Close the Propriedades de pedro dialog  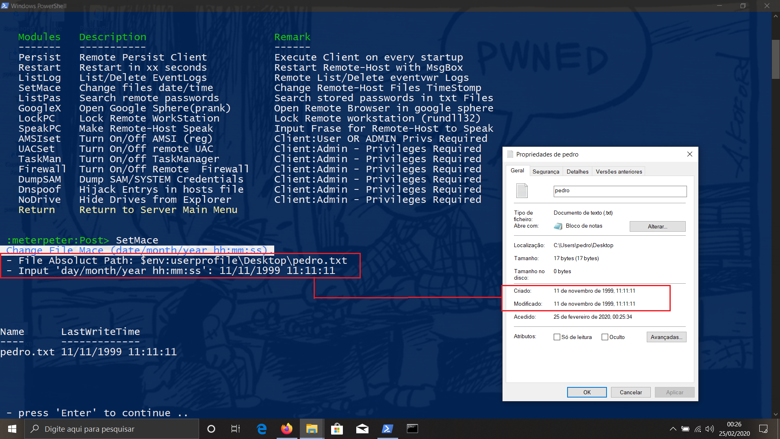coord(689,154)
